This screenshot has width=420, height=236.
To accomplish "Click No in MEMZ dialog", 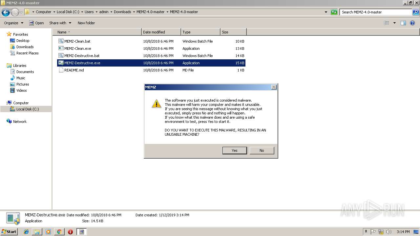I will (262, 150).
